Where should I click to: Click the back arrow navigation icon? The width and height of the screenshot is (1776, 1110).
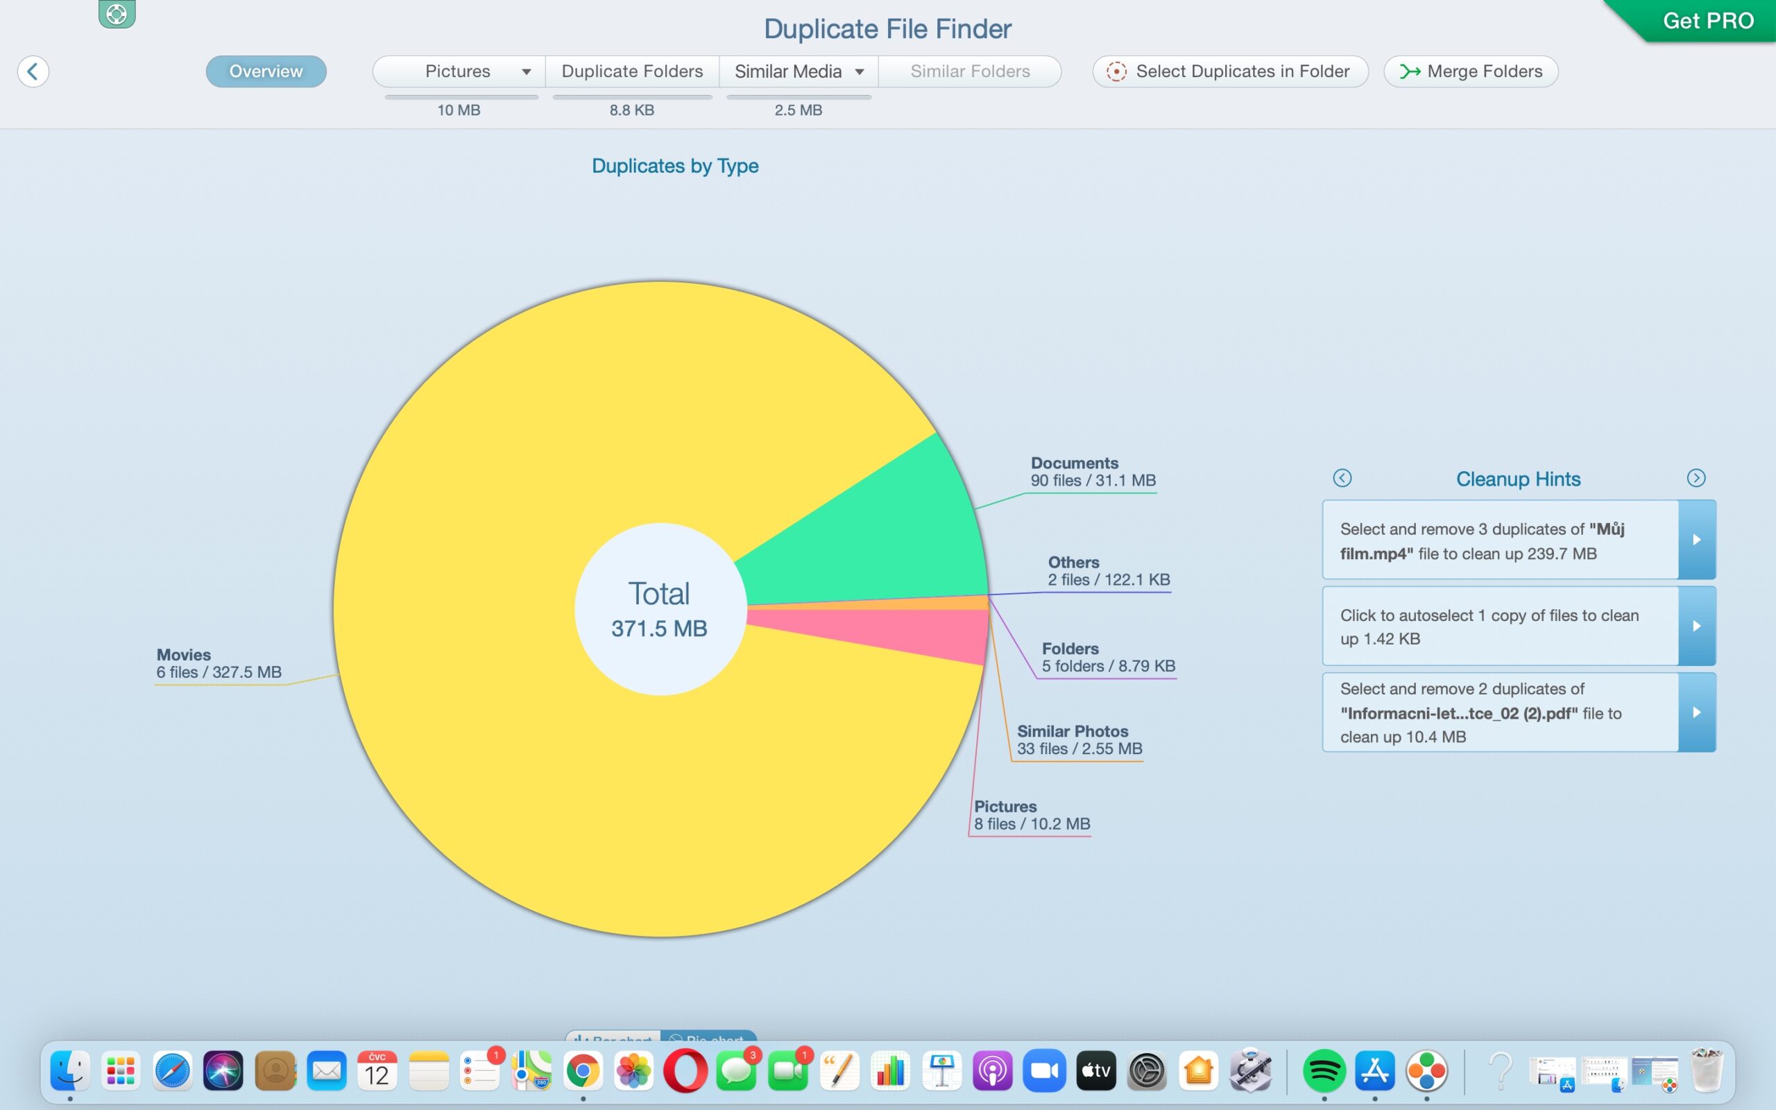[33, 71]
